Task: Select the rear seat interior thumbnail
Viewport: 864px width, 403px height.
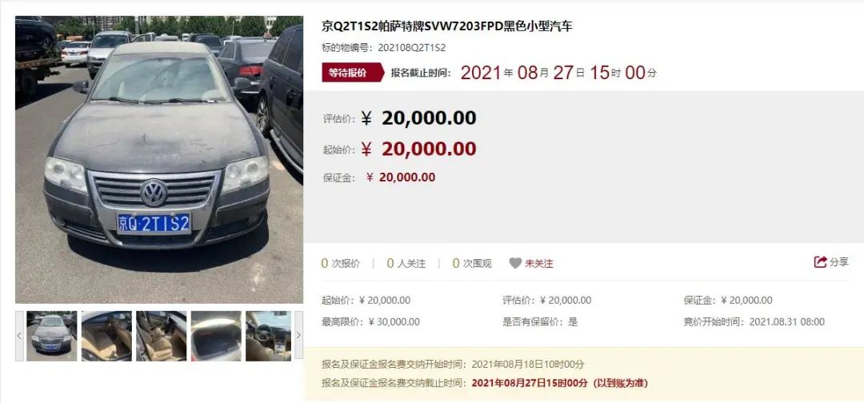Action: pos(106,336)
